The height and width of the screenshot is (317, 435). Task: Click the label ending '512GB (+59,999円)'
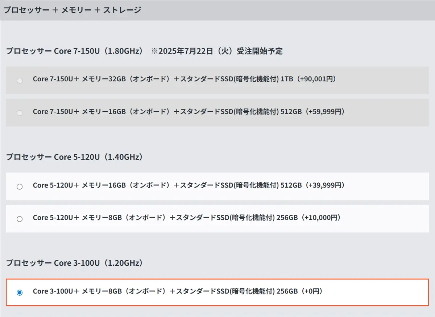(188, 111)
